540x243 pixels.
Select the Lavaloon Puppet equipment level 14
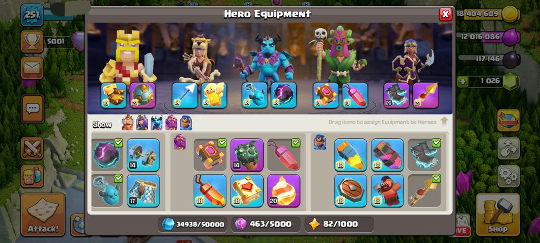click(247, 155)
